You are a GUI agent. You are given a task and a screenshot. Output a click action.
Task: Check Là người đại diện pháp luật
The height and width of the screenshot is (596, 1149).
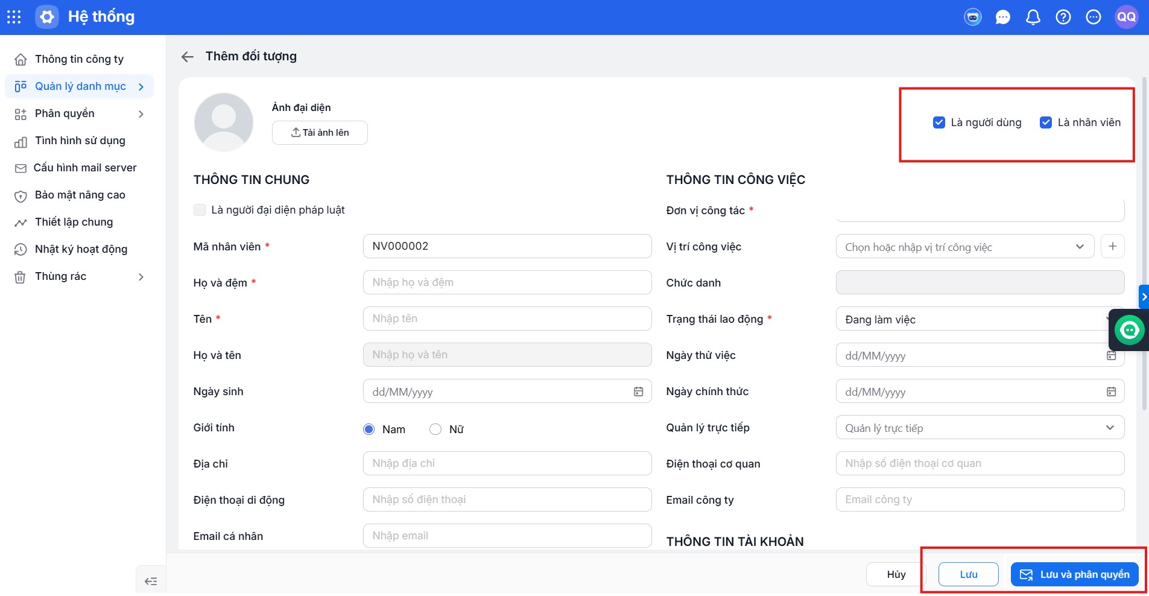click(200, 210)
